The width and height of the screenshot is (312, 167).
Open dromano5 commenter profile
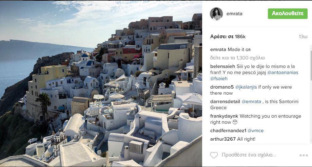(222, 87)
